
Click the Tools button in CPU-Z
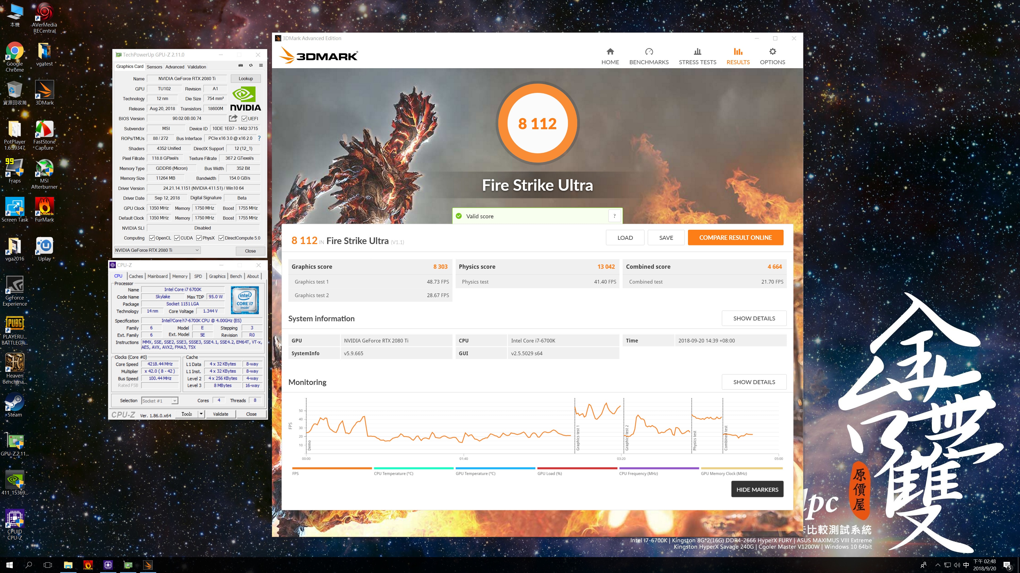(187, 414)
